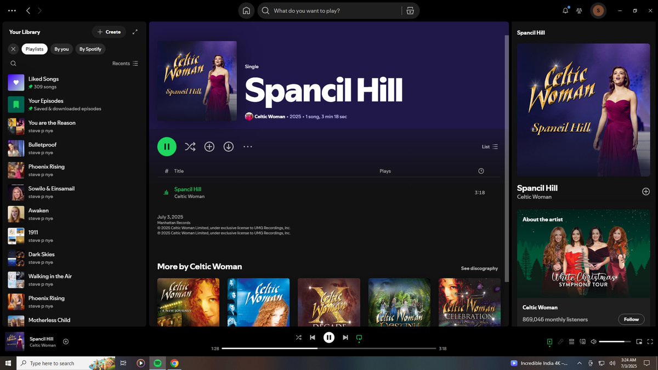Open Task View in the taskbar

pos(123,363)
